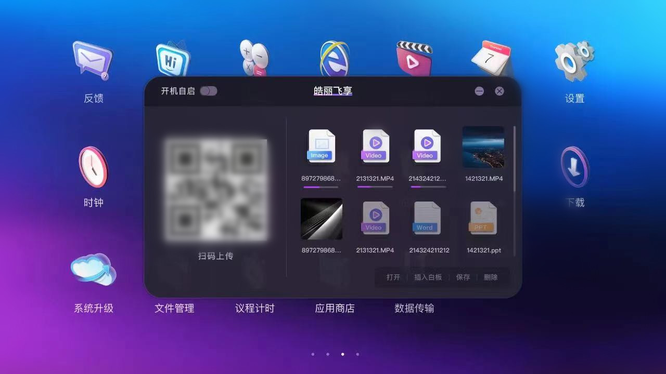Click the upload progress bar under Image file
The width and height of the screenshot is (666, 374).
tap(321, 187)
